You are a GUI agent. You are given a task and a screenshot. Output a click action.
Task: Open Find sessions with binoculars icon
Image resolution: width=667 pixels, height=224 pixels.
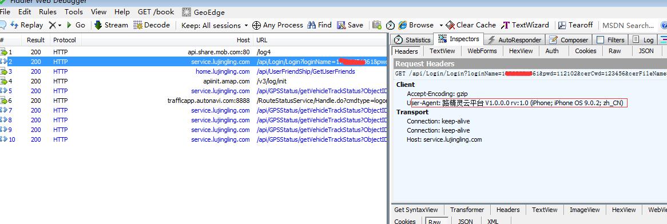click(319, 25)
